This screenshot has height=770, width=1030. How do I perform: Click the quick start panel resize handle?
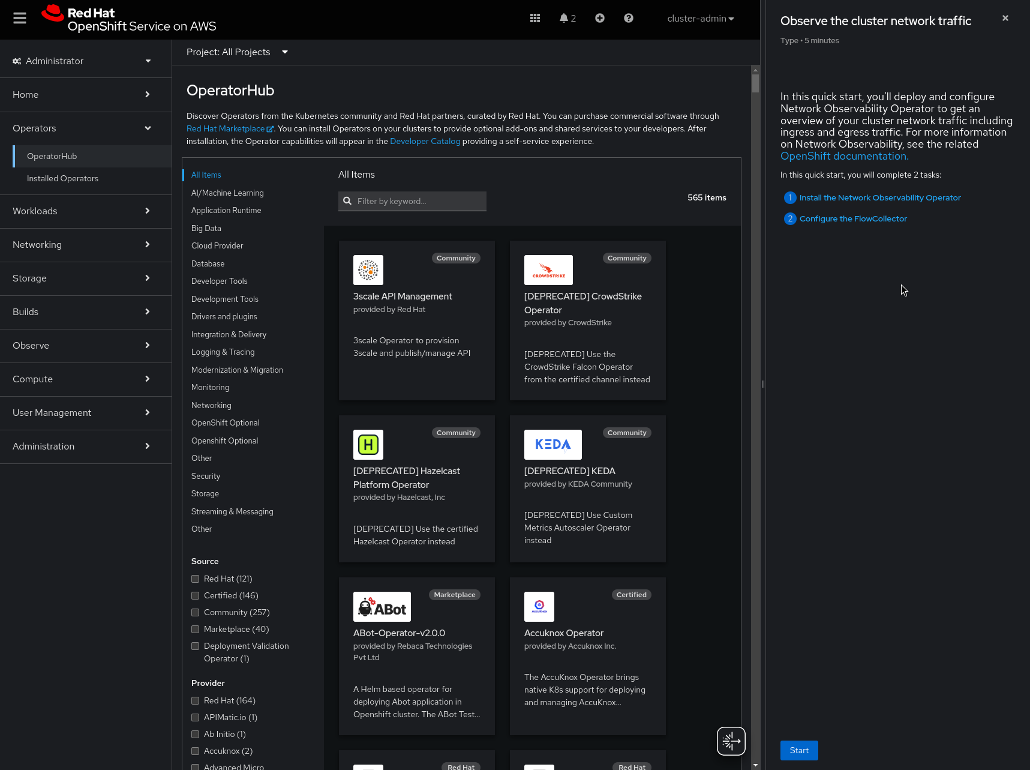pos(763,384)
